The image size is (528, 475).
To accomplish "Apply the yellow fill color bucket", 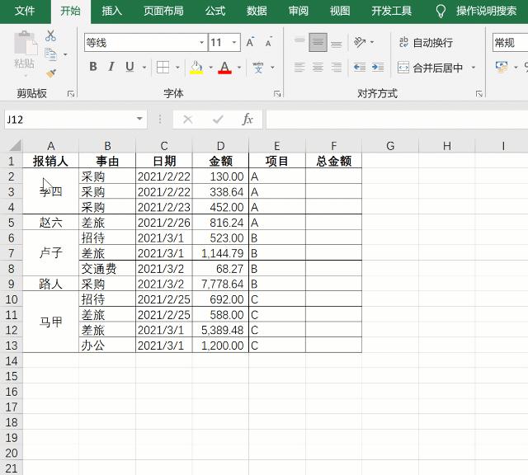I will (x=196, y=67).
